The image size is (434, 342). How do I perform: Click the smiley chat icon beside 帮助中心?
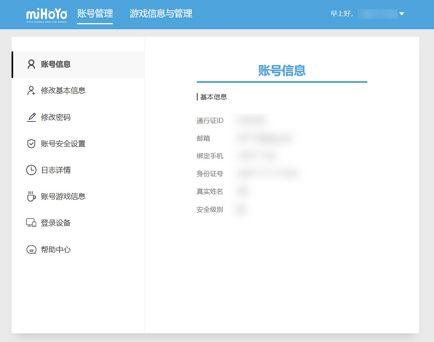(31, 250)
